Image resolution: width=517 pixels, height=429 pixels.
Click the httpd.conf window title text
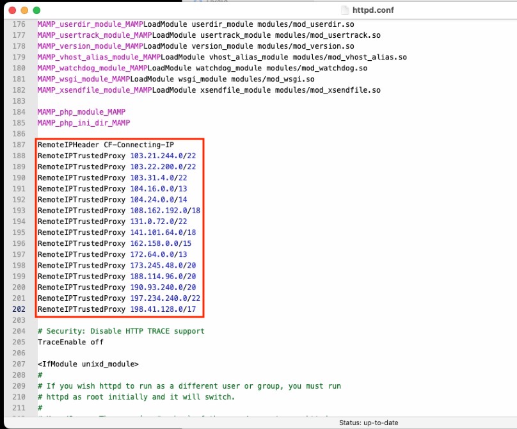373,10
